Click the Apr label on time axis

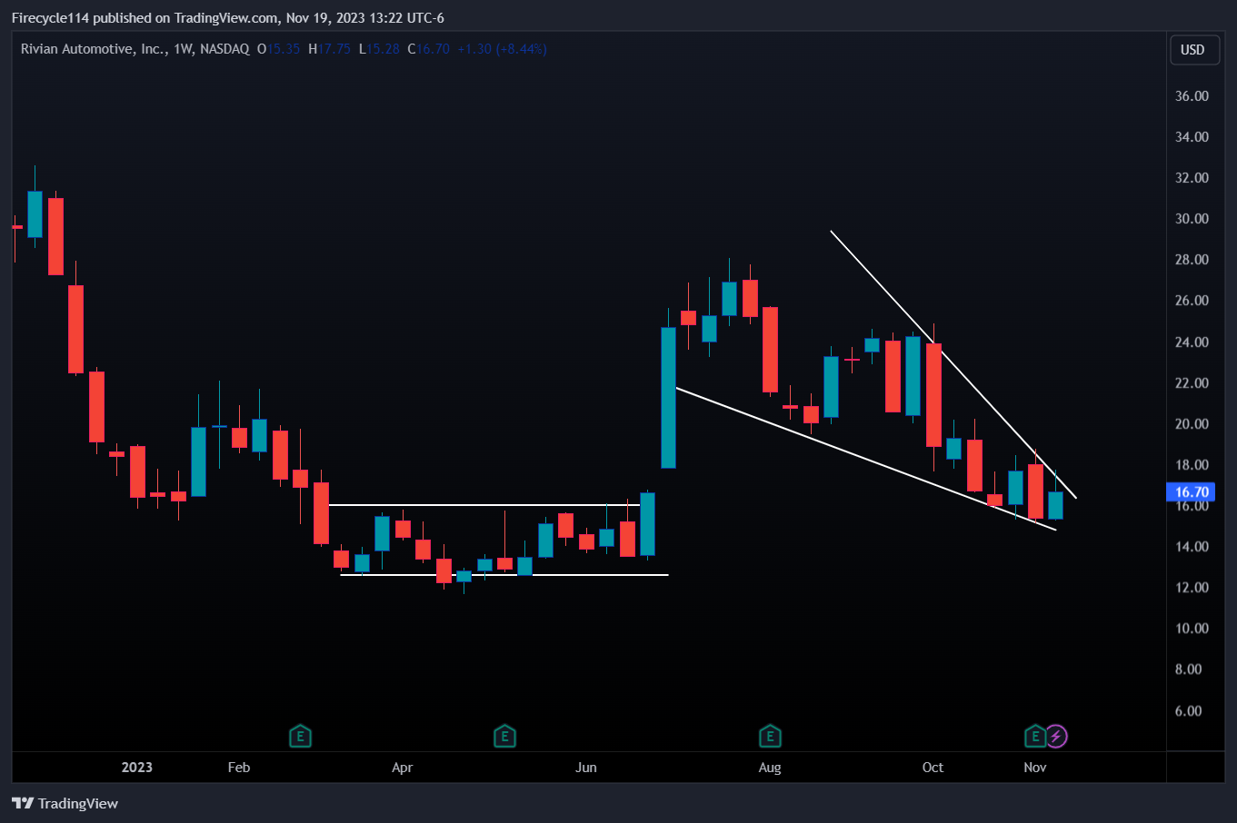[x=403, y=768]
